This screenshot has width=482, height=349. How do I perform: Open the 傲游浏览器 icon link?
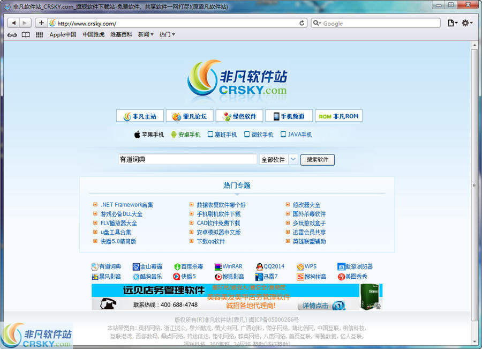[355, 266]
